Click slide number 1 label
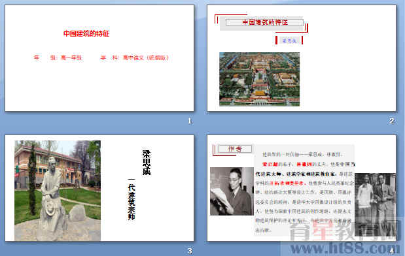 point(190,121)
